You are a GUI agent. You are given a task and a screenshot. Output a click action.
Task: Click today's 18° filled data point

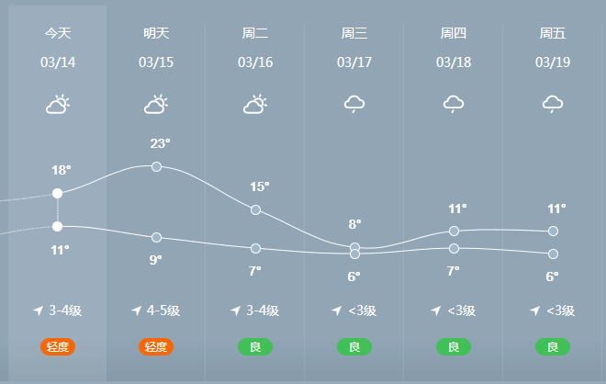tap(57, 193)
